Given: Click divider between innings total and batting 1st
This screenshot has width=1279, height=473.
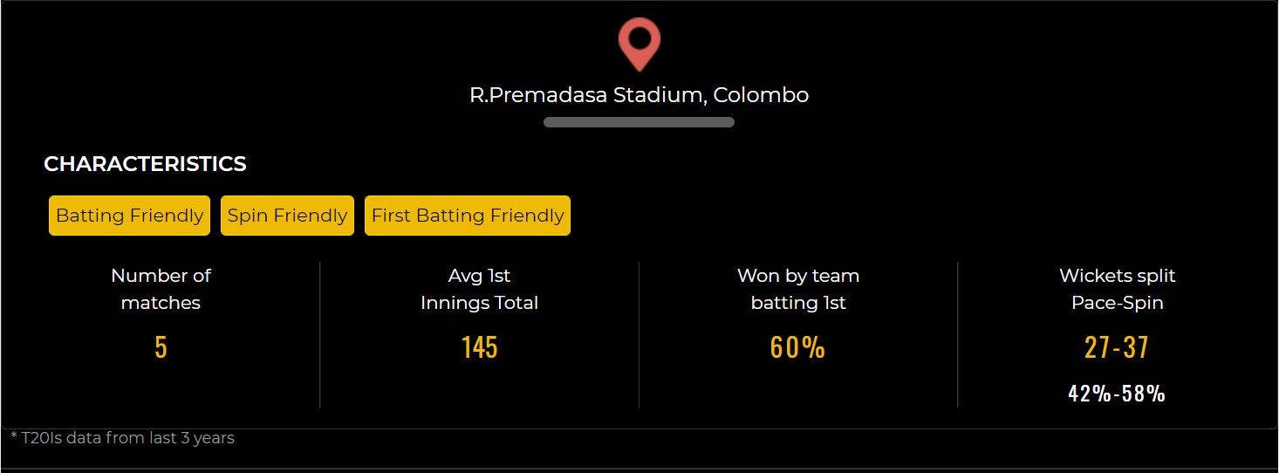Looking at the screenshot, I should (639, 334).
